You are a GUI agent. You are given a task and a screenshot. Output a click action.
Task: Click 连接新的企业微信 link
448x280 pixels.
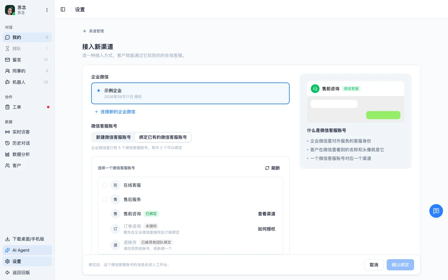115,112
